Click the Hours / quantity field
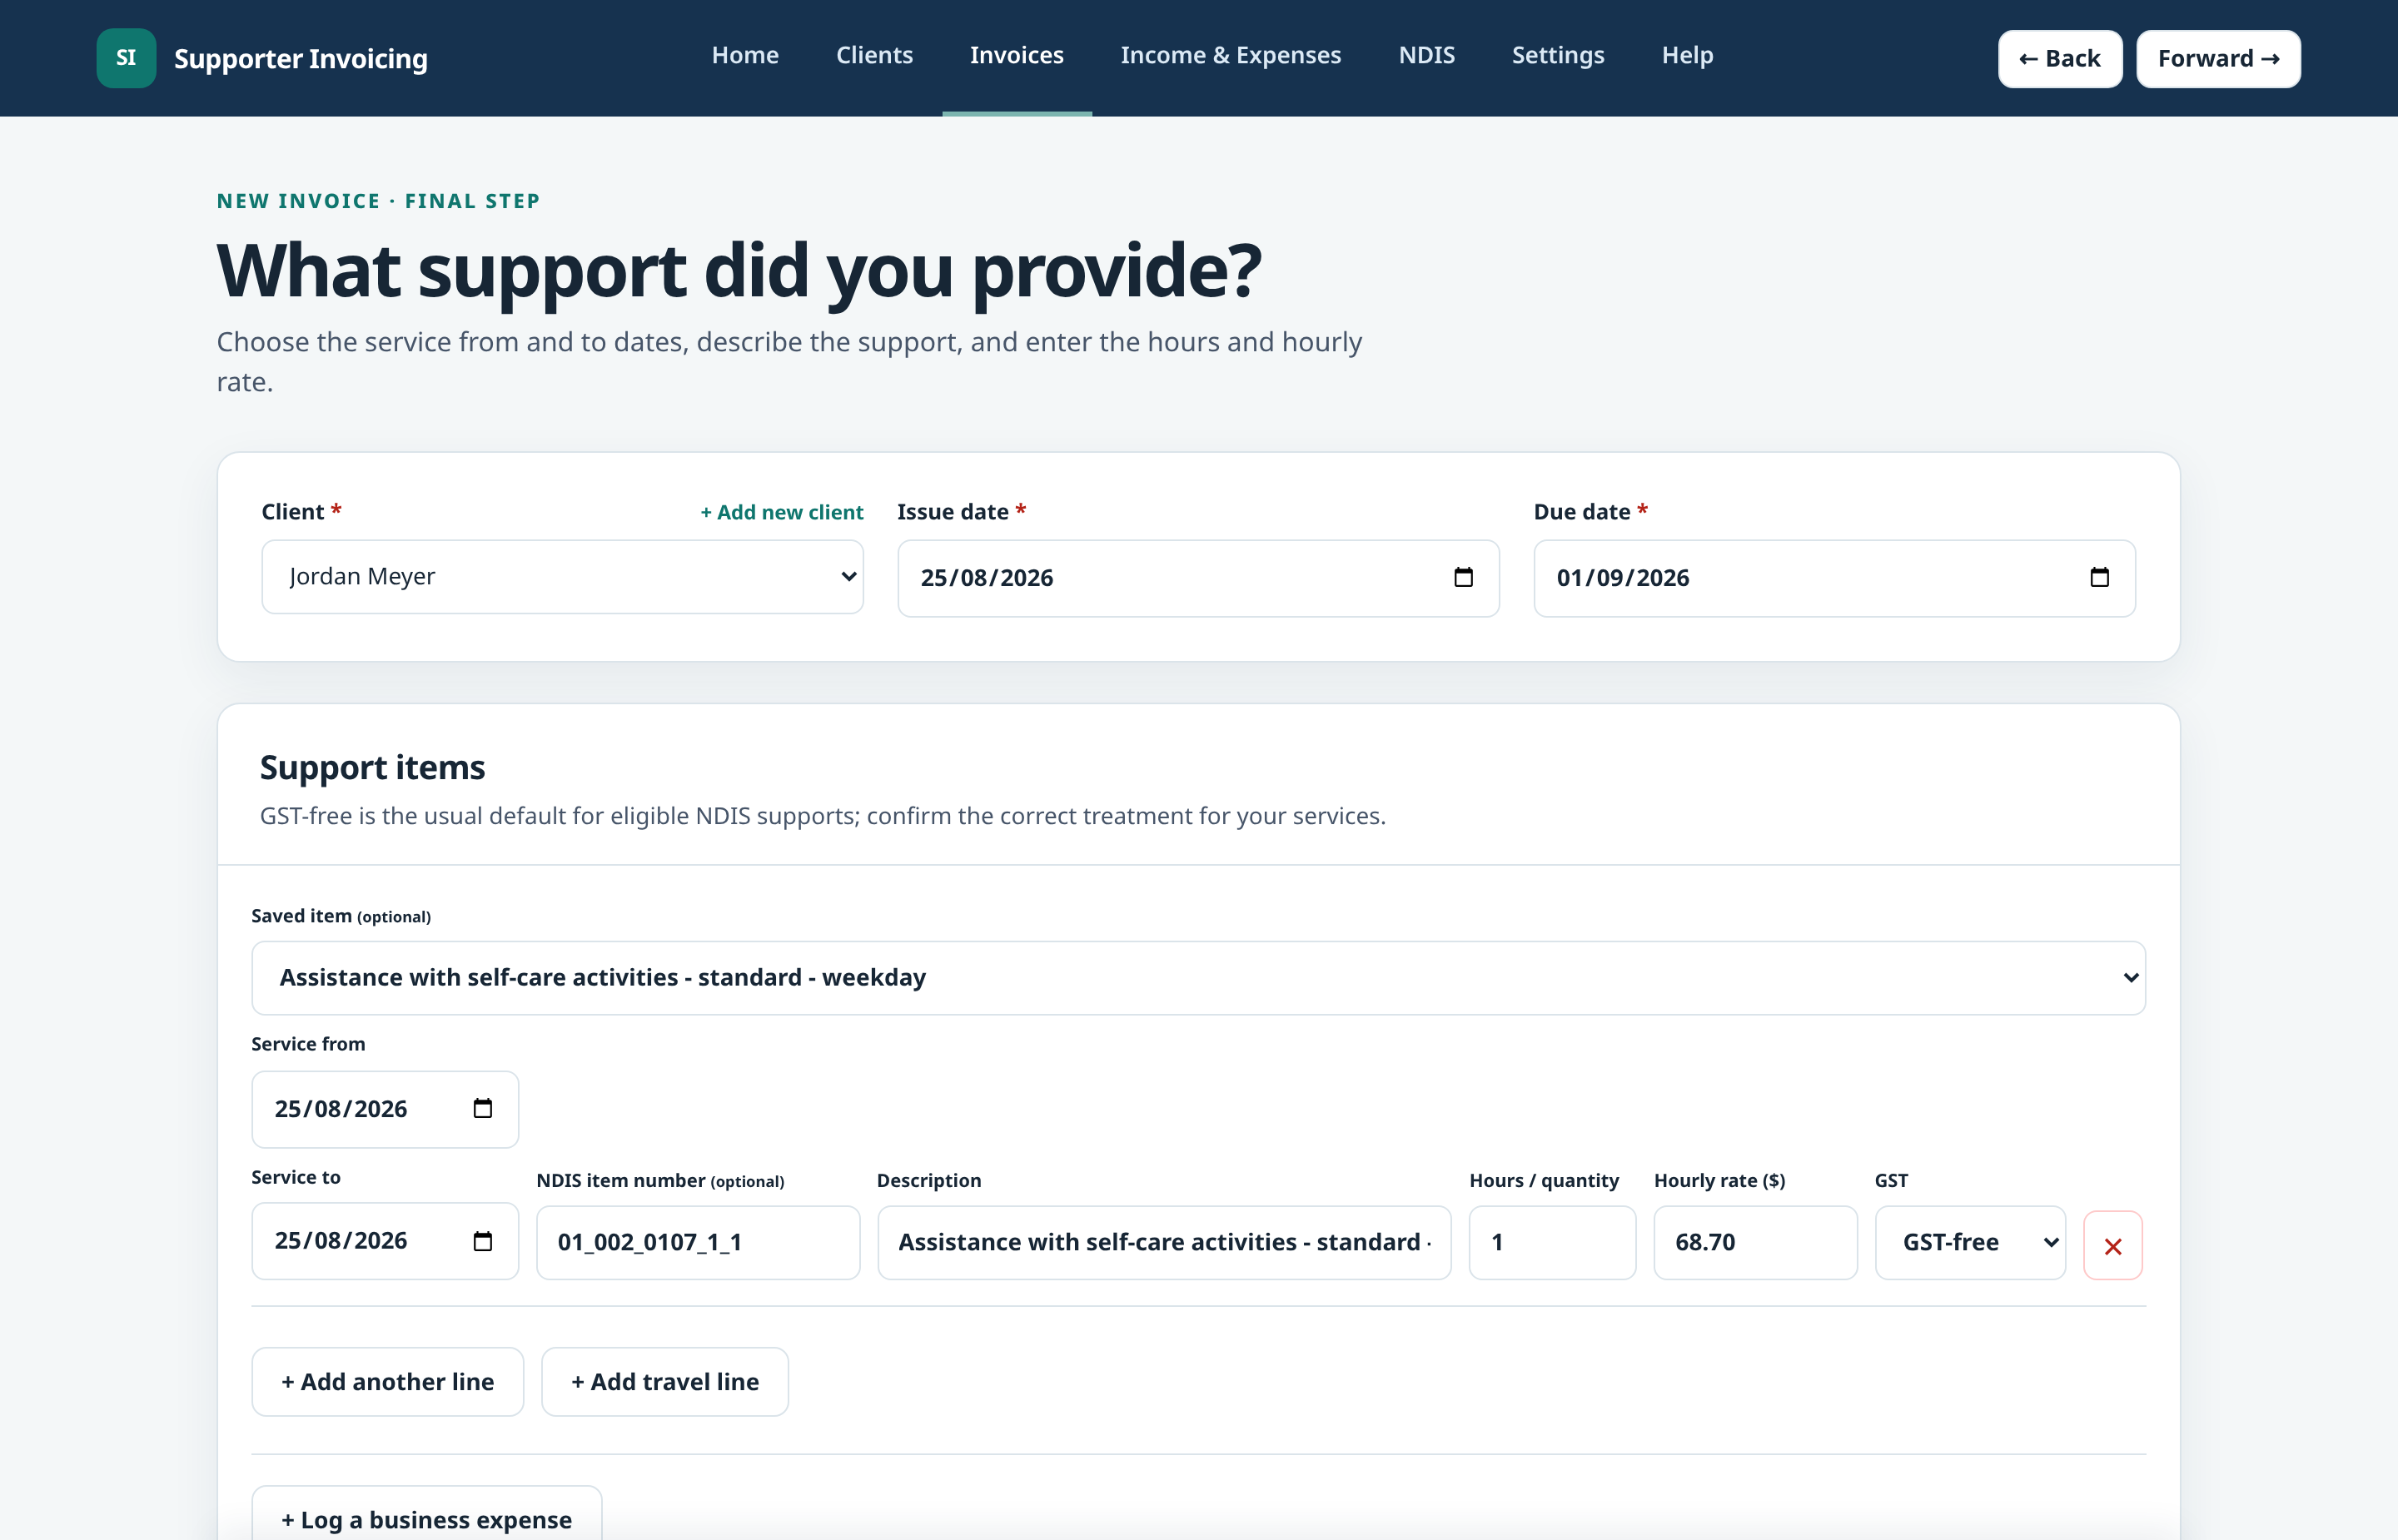The width and height of the screenshot is (2398, 1540). tap(1552, 1242)
